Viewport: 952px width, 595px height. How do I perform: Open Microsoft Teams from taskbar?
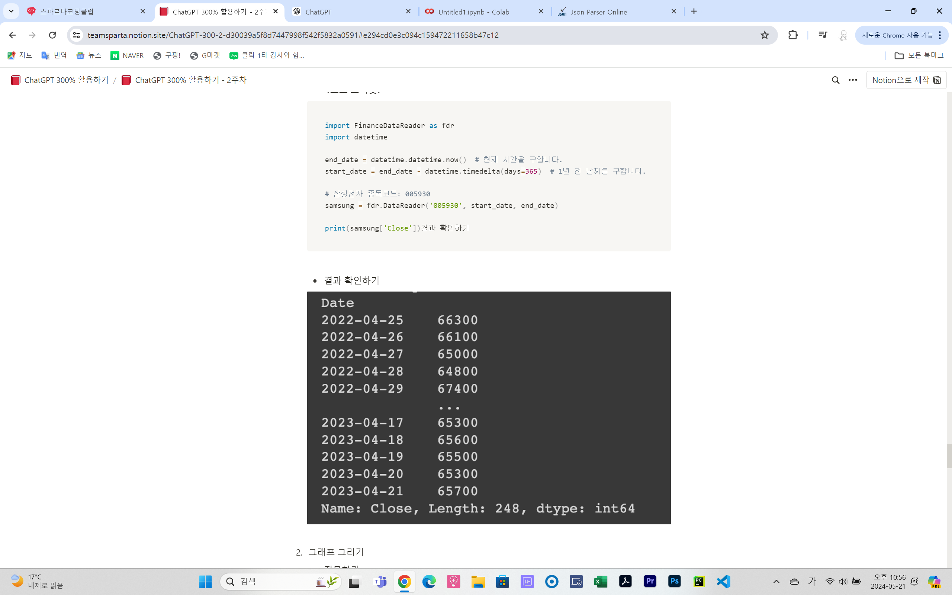(x=380, y=581)
